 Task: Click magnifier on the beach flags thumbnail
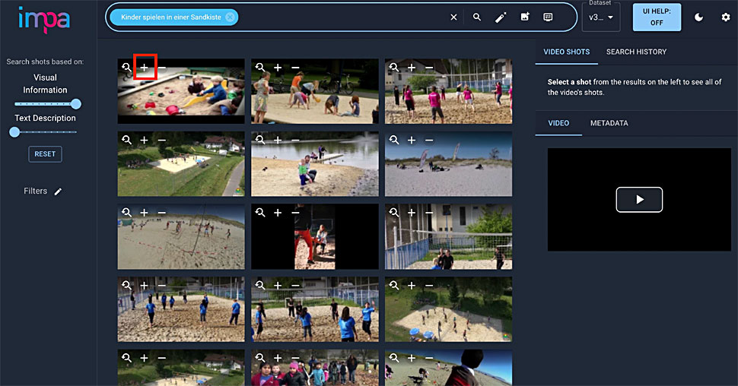(394, 140)
